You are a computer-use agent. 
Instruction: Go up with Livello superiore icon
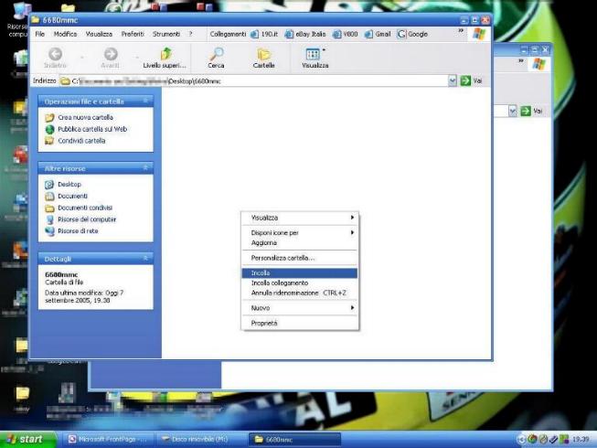(x=166, y=54)
